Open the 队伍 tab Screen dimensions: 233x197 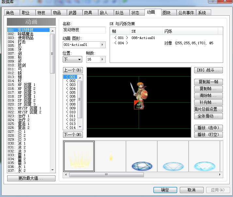pyautogui.click(x=121, y=13)
